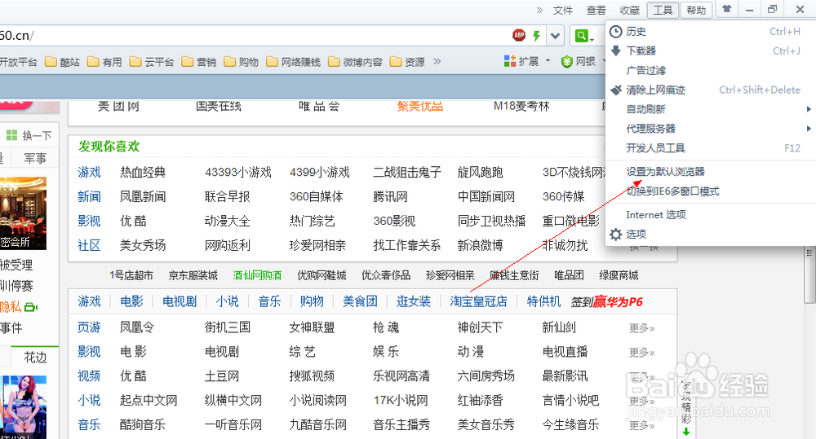This screenshot has width=816, height=439.
Task: Open the 起点中文网 link
Action: (x=149, y=400)
